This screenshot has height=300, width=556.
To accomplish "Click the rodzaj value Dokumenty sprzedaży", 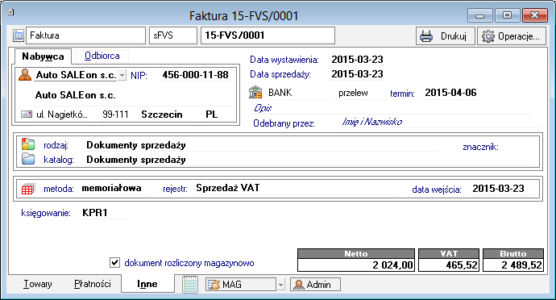I will [136, 145].
